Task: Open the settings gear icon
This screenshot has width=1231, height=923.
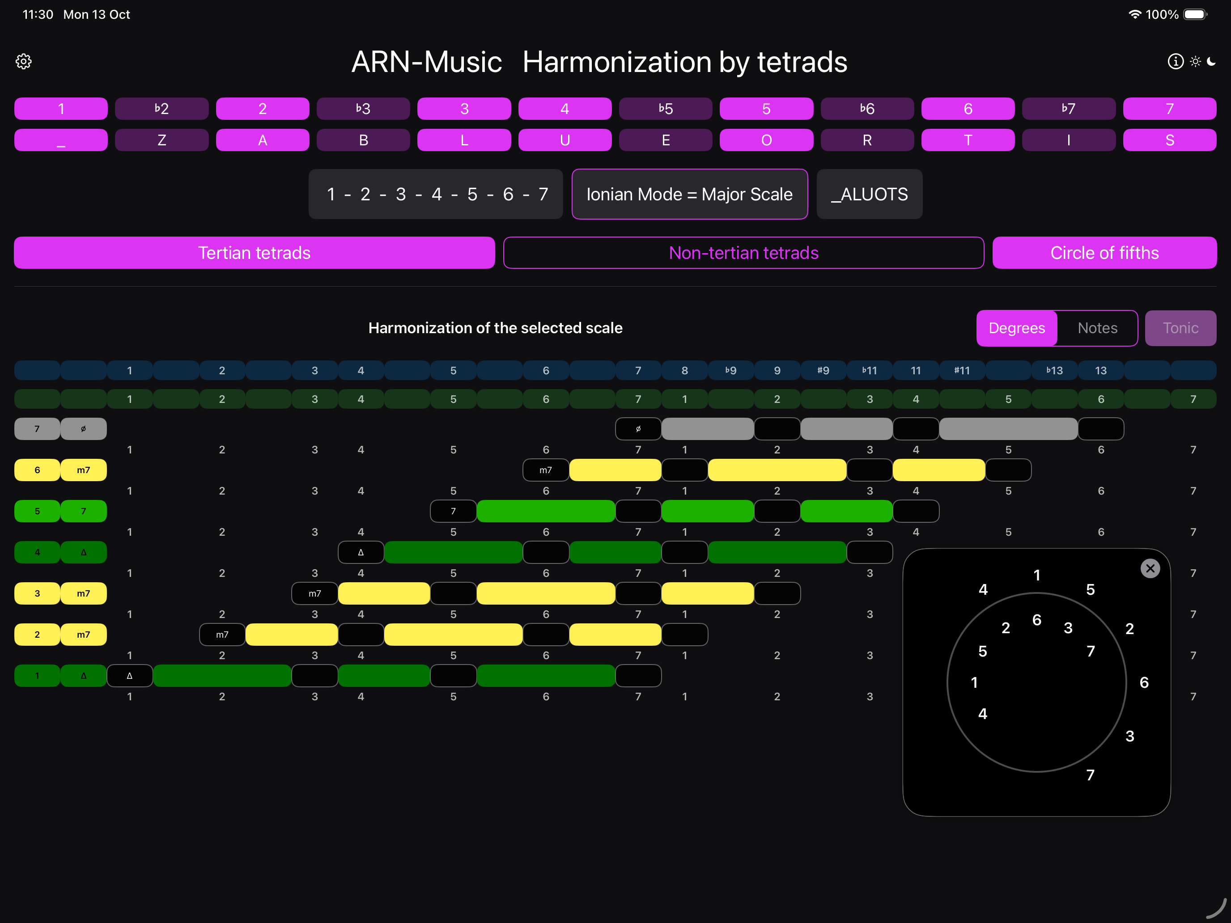Action: pos(23,61)
